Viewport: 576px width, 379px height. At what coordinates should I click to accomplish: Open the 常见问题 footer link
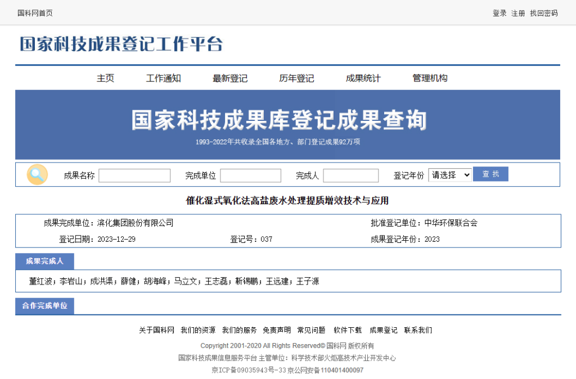pyautogui.click(x=311, y=330)
